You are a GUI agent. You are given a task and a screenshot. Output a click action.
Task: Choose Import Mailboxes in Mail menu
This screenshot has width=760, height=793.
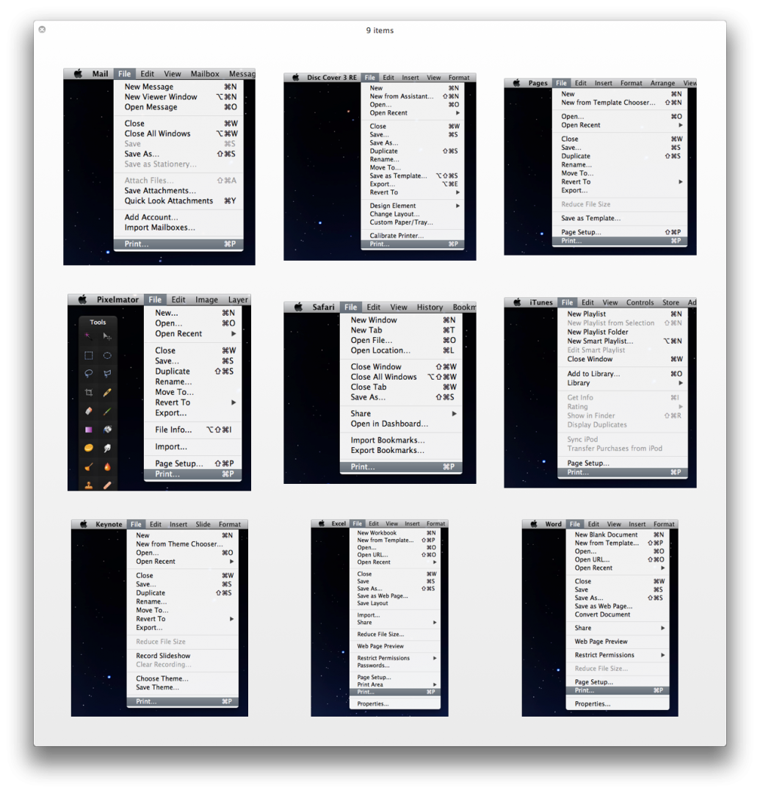[178, 228]
